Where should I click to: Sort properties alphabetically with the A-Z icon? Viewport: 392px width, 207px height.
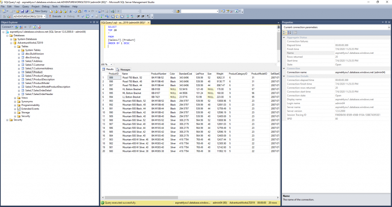pyautogui.click(x=289, y=33)
